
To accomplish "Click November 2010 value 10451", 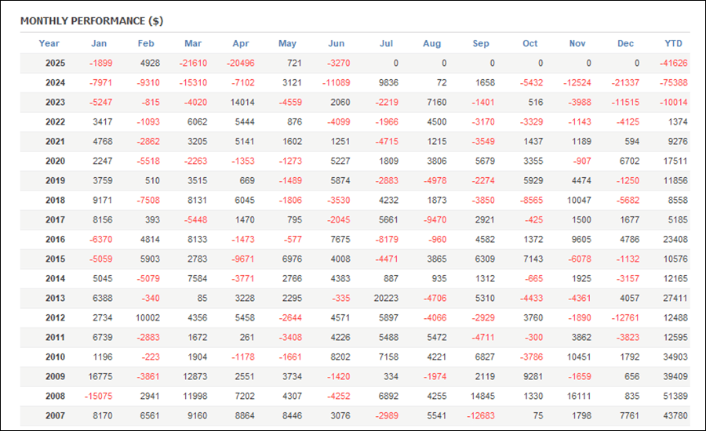I will pos(579,357).
